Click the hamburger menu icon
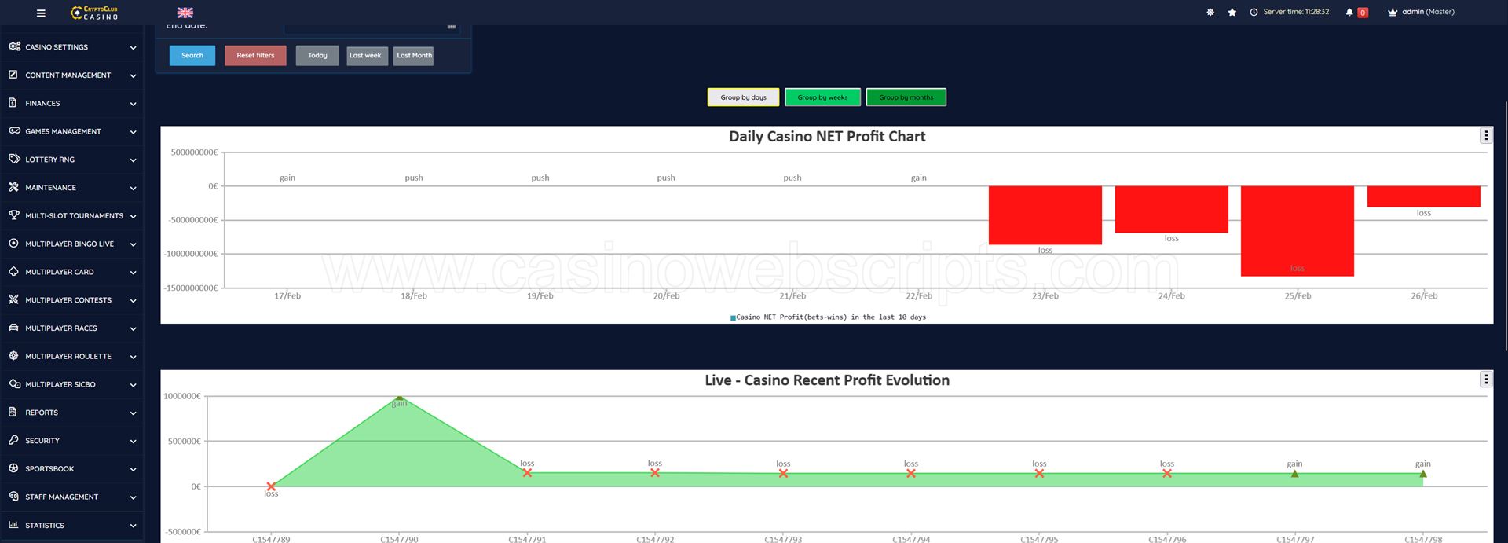Screen dimensions: 1508x543 point(41,13)
